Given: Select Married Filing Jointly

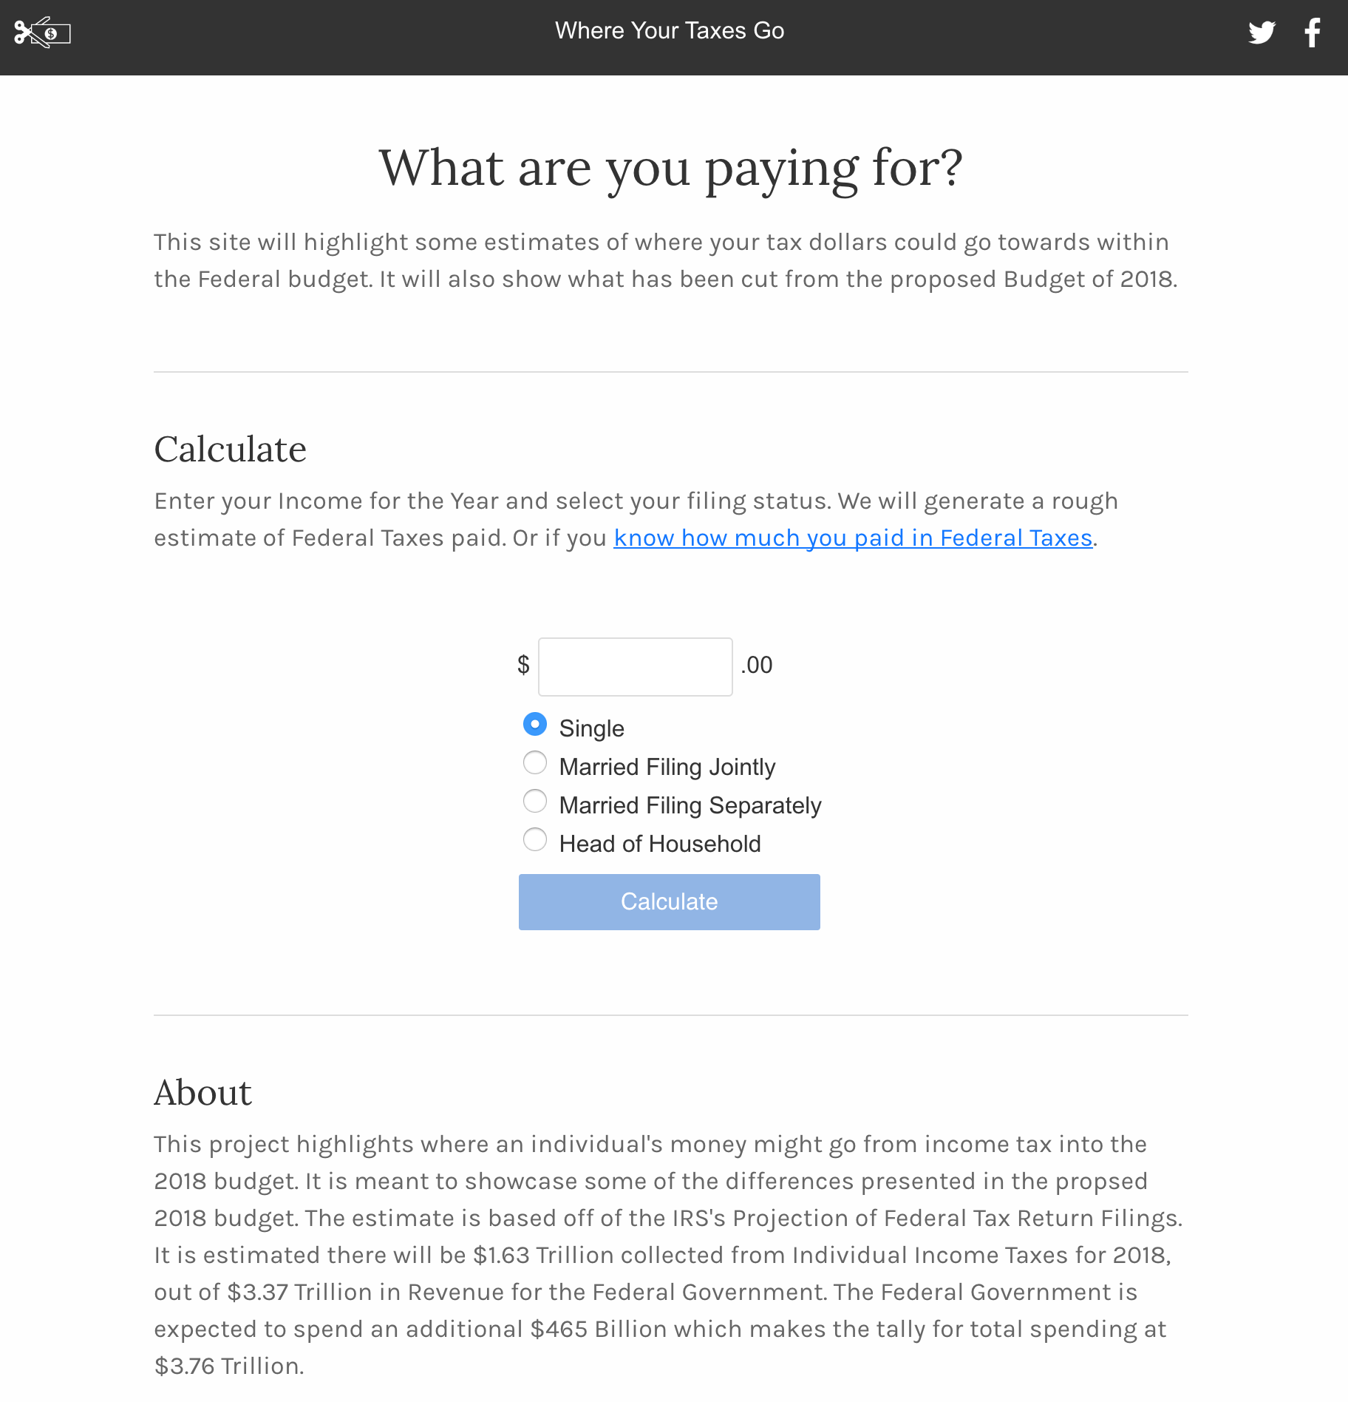Looking at the screenshot, I should 534,763.
